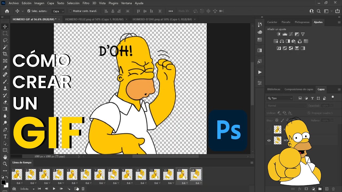Add a Curves adjustment
Screen dimensions: 342x192
[291, 34]
